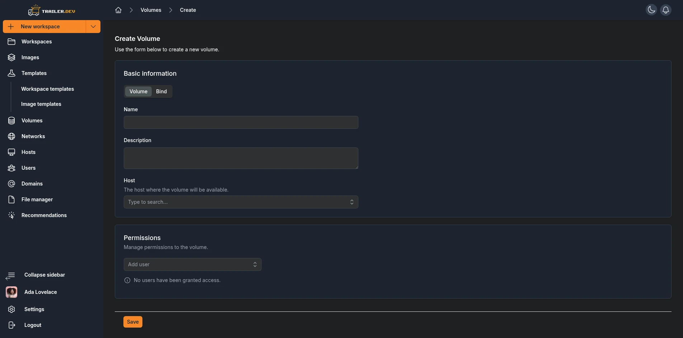Click the Trailer.dev logo
683x338 pixels.
52,10
